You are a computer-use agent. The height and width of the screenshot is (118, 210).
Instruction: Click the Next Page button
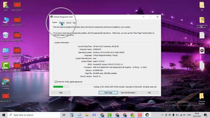point(108,92)
